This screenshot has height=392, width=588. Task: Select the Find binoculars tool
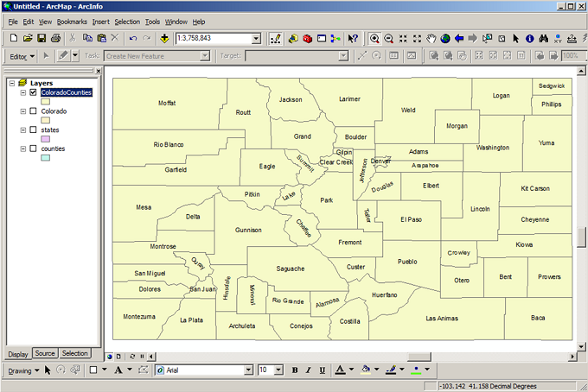pyautogui.click(x=545, y=39)
